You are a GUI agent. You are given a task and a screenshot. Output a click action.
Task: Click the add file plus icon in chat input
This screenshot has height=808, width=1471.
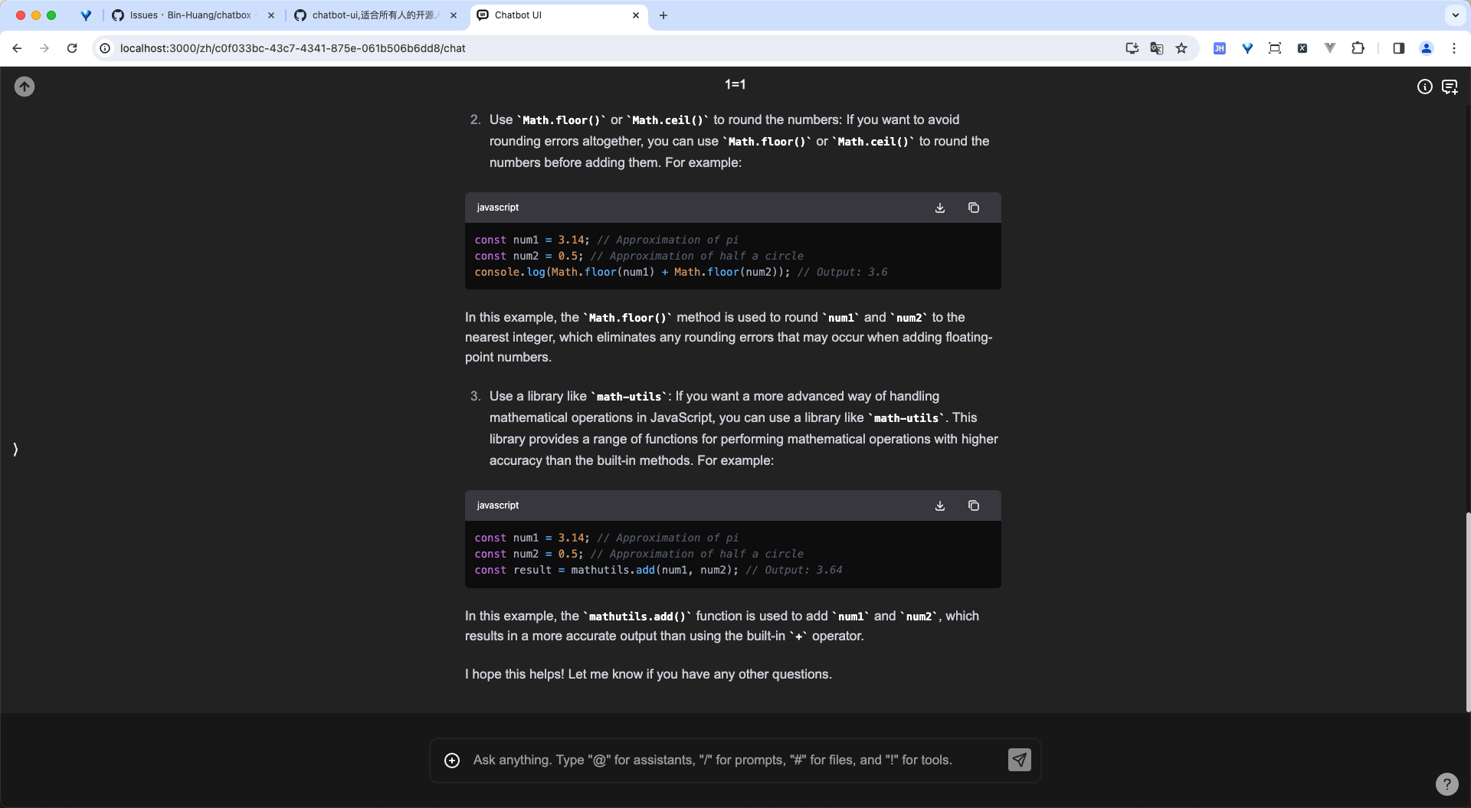click(452, 760)
